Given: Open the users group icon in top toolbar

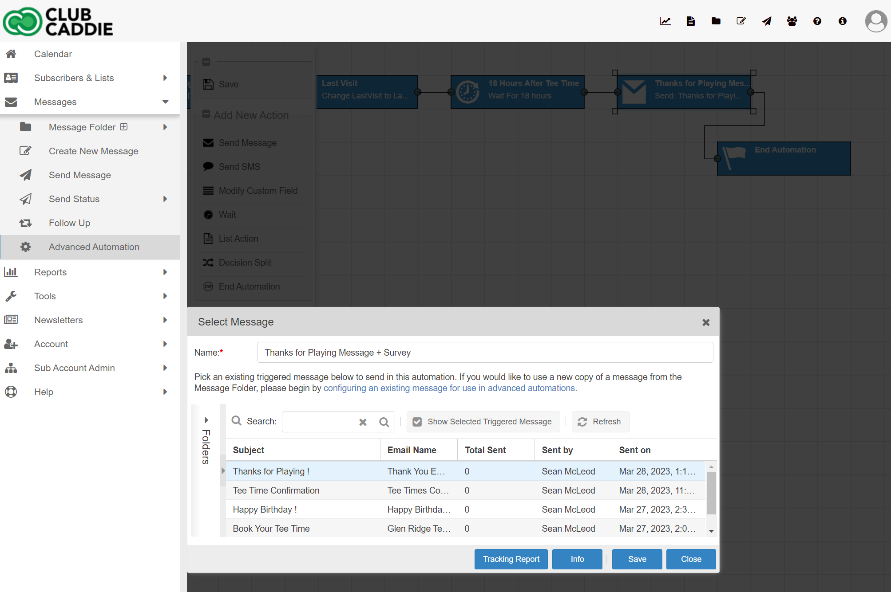Looking at the screenshot, I should click(x=792, y=21).
